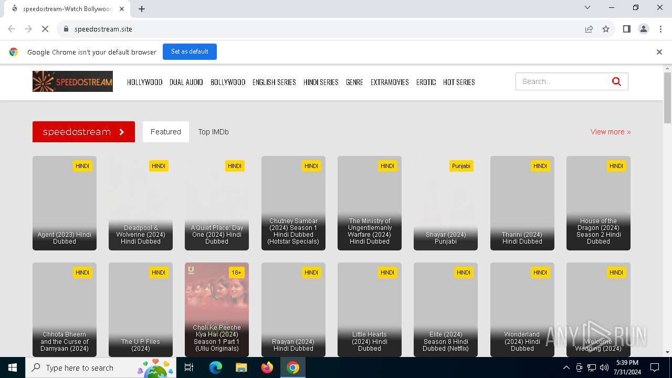Share this page via share icon

coord(589,29)
